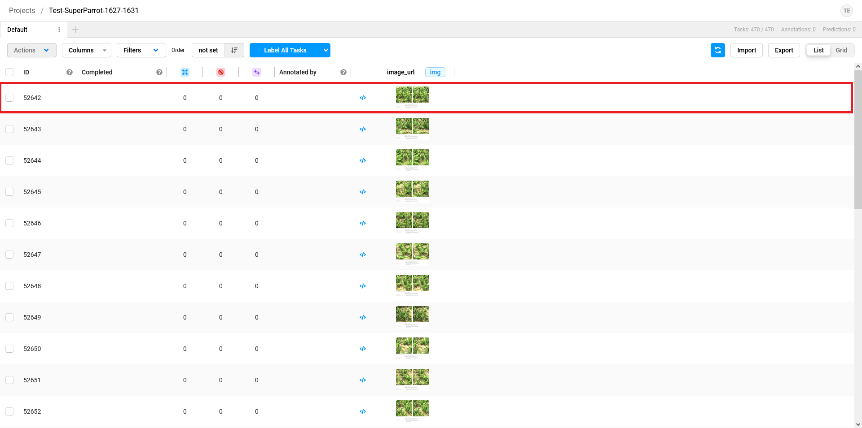Open image thumbnail for task 52646
The height and width of the screenshot is (428, 862).
tap(412, 222)
